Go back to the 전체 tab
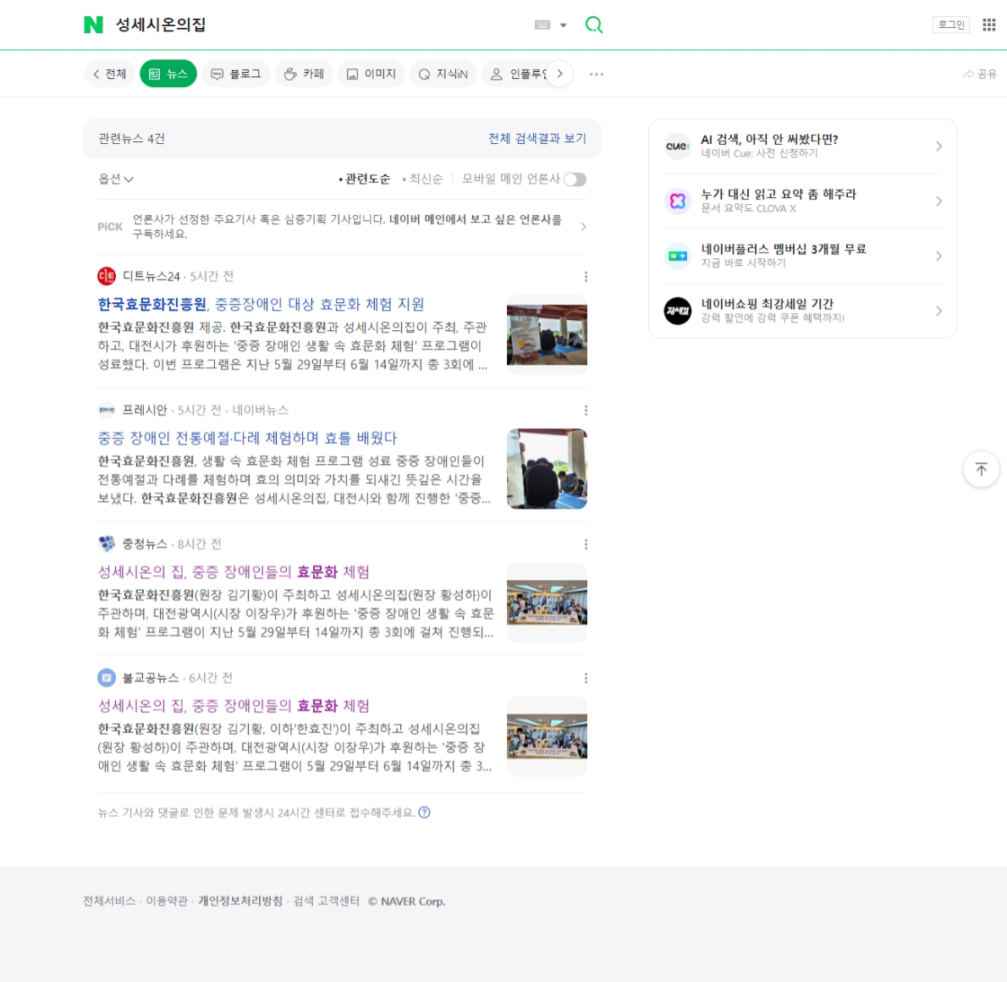1007x982 pixels. 110,74
